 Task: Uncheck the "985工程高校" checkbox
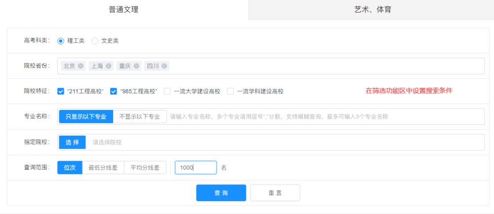coord(114,91)
